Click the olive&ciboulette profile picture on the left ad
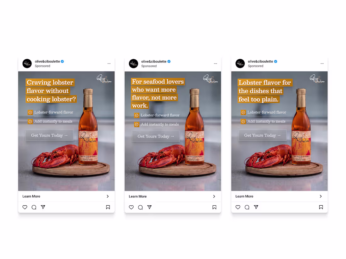The image size is (346, 259). coord(27,63)
